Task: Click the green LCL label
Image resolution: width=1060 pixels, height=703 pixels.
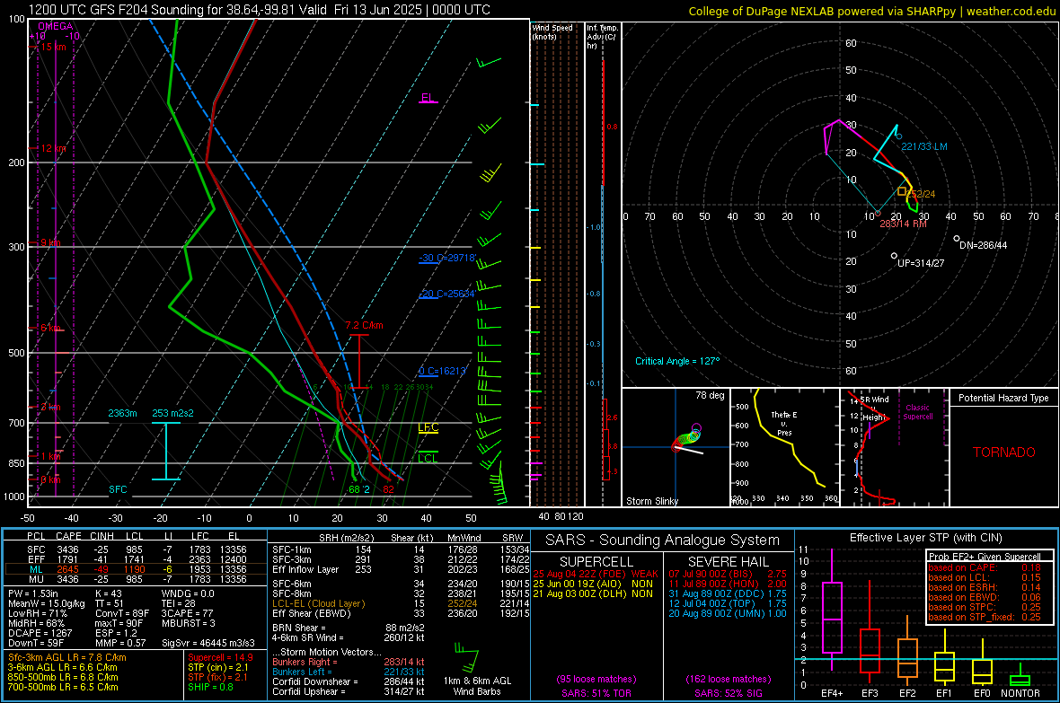Action: pyautogui.click(x=428, y=458)
